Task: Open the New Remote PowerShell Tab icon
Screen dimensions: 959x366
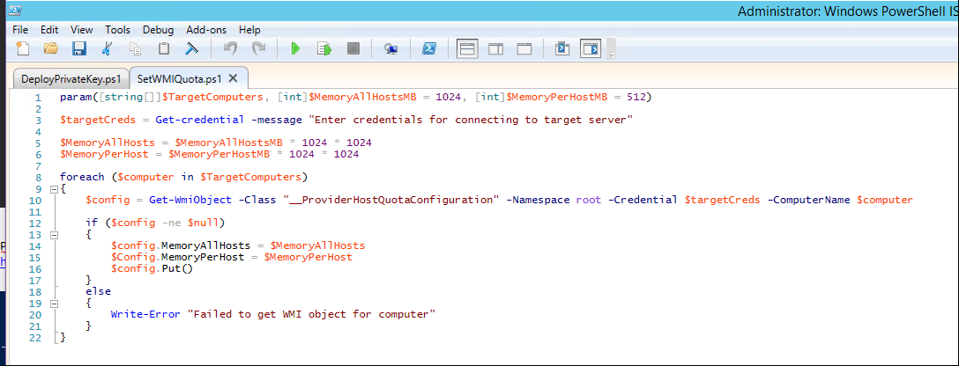Action: point(390,49)
